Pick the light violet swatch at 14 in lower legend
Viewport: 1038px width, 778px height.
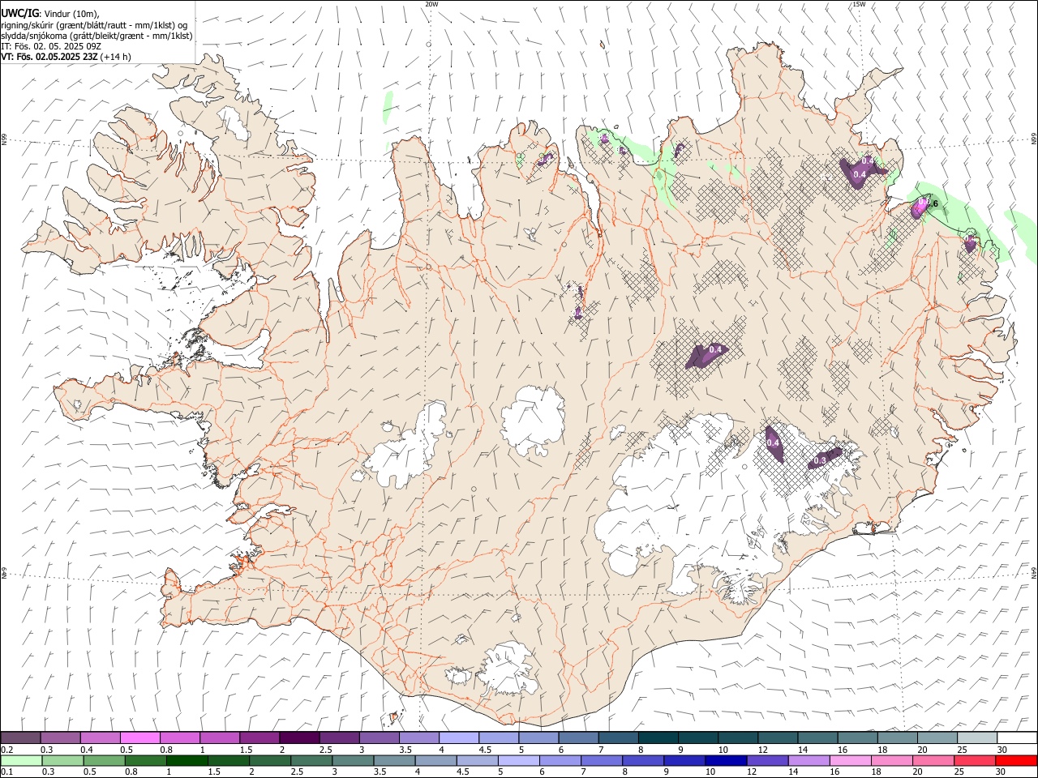point(809,760)
